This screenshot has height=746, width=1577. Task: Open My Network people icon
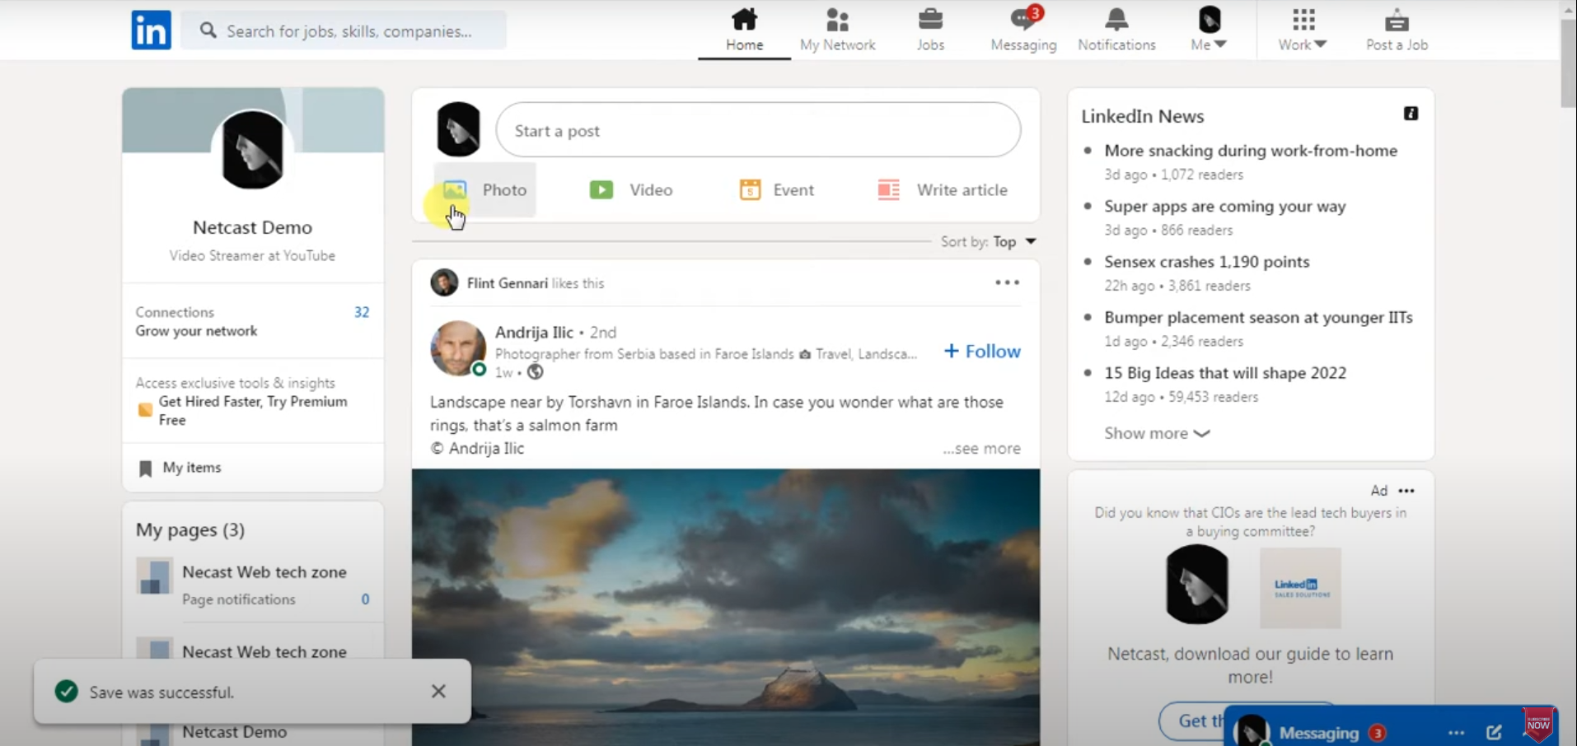pyautogui.click(x=837, y=18)
